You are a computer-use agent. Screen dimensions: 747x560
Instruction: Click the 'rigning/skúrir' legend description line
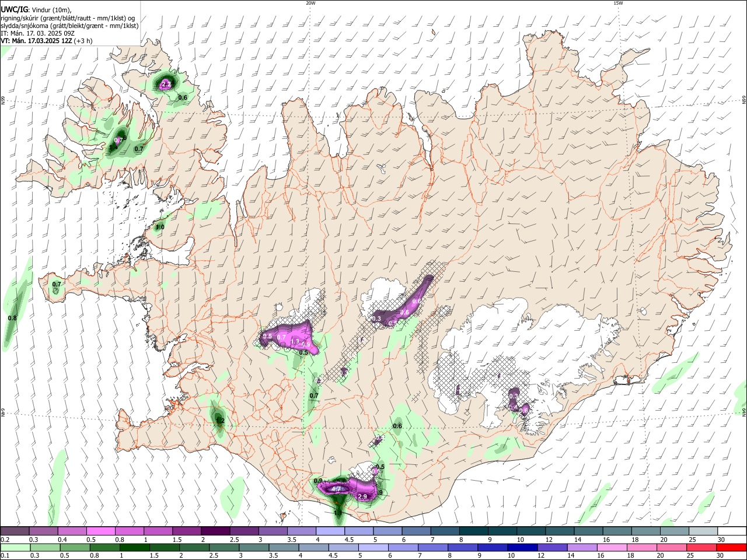pyautogui.click(x=68, y=18)
